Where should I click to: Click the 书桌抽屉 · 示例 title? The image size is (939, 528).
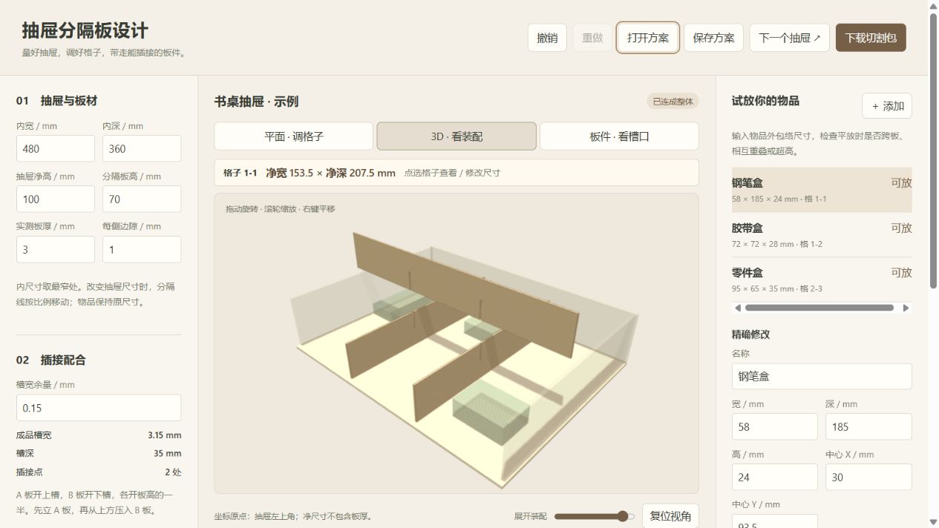pos(256,102)
